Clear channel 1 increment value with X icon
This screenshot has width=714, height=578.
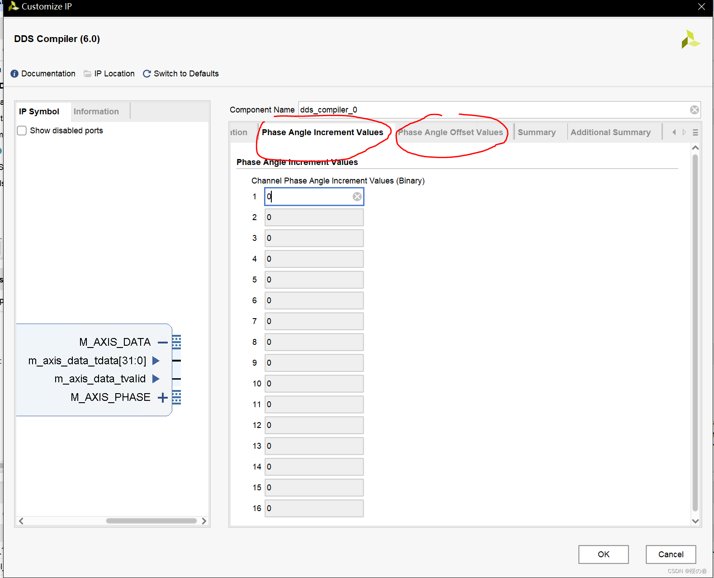coord(357,197)
